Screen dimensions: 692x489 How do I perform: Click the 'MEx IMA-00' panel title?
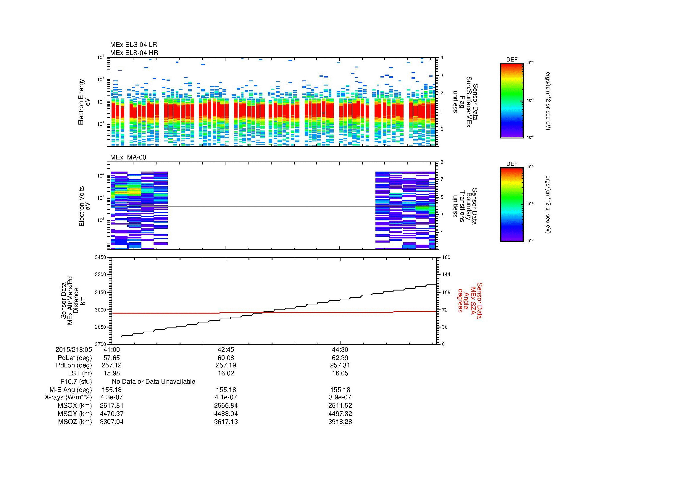tap(128, 157)
